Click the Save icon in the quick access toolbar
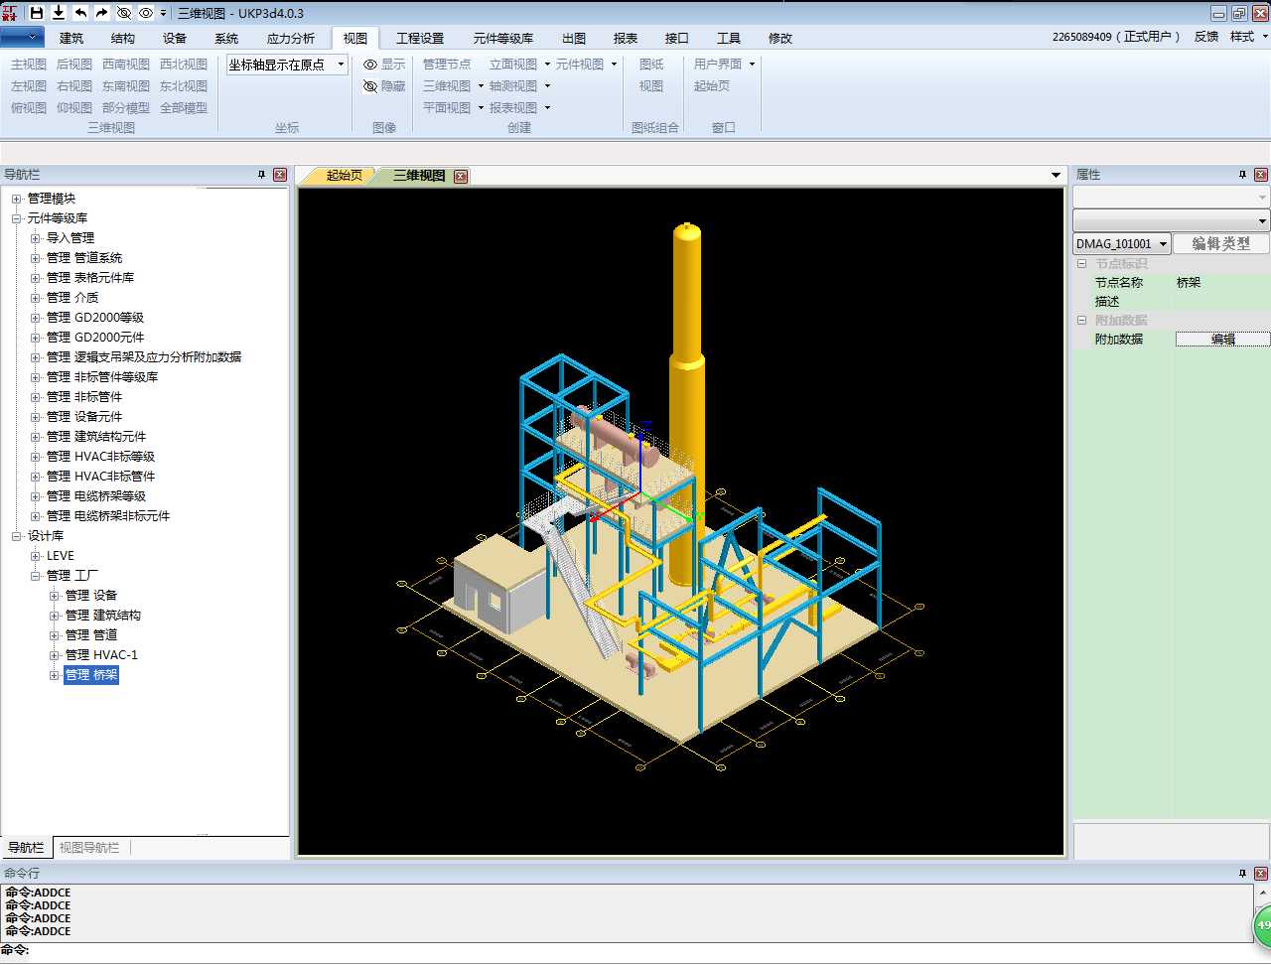Screen dimensions: 1271x965 point(37,13)
